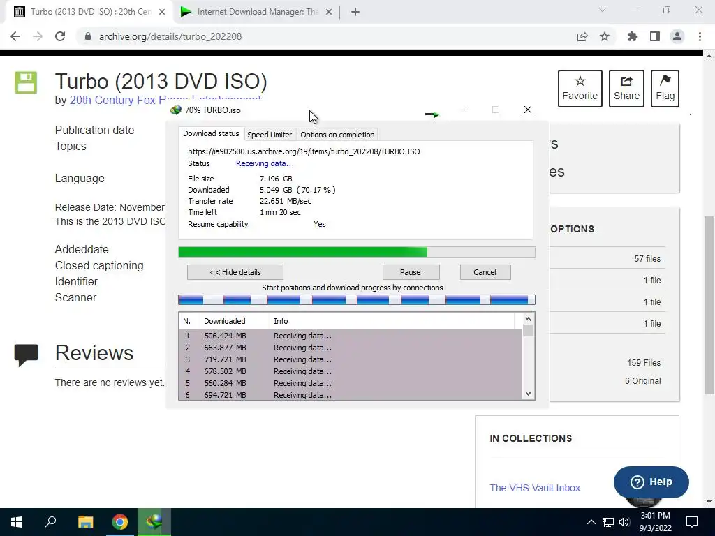Image resolution: width=715 pixels, height=536 pixels.
Task: Open the taskbar clock showing 3:01 PM
Action: (x=655, y=522)
